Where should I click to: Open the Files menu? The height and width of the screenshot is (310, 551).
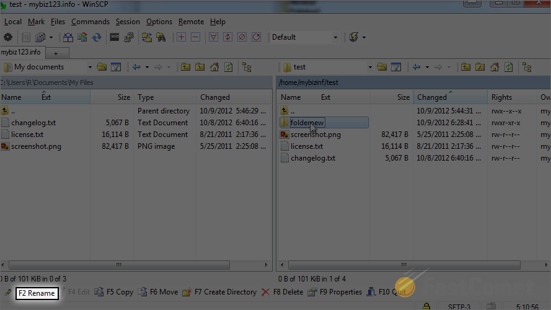(x=58, y=22)
